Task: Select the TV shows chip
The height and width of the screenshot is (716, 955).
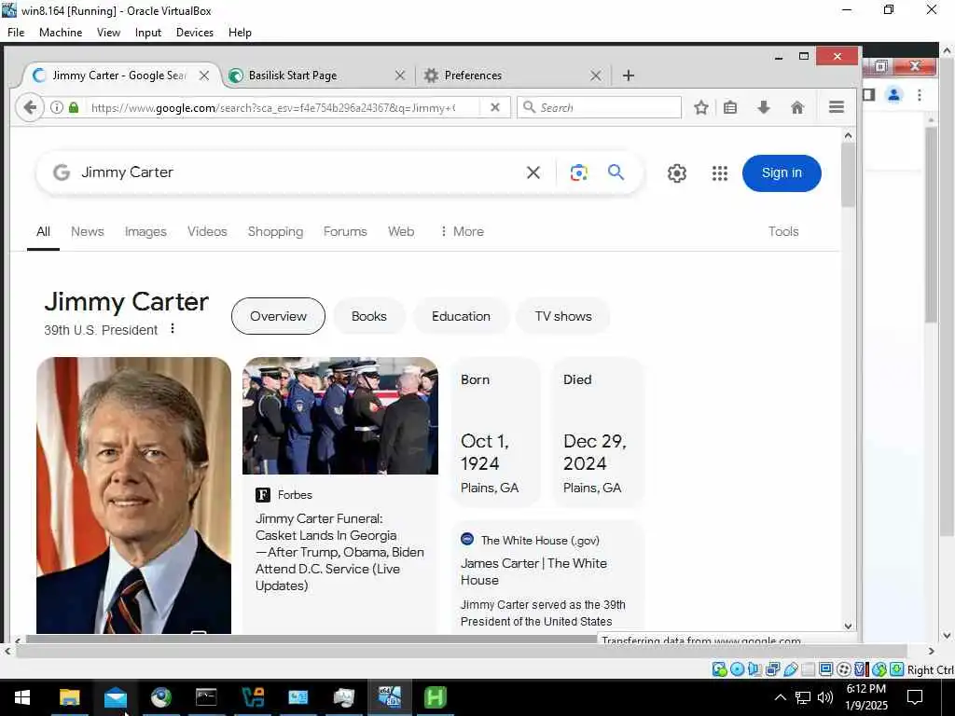Action: (563, 316)
